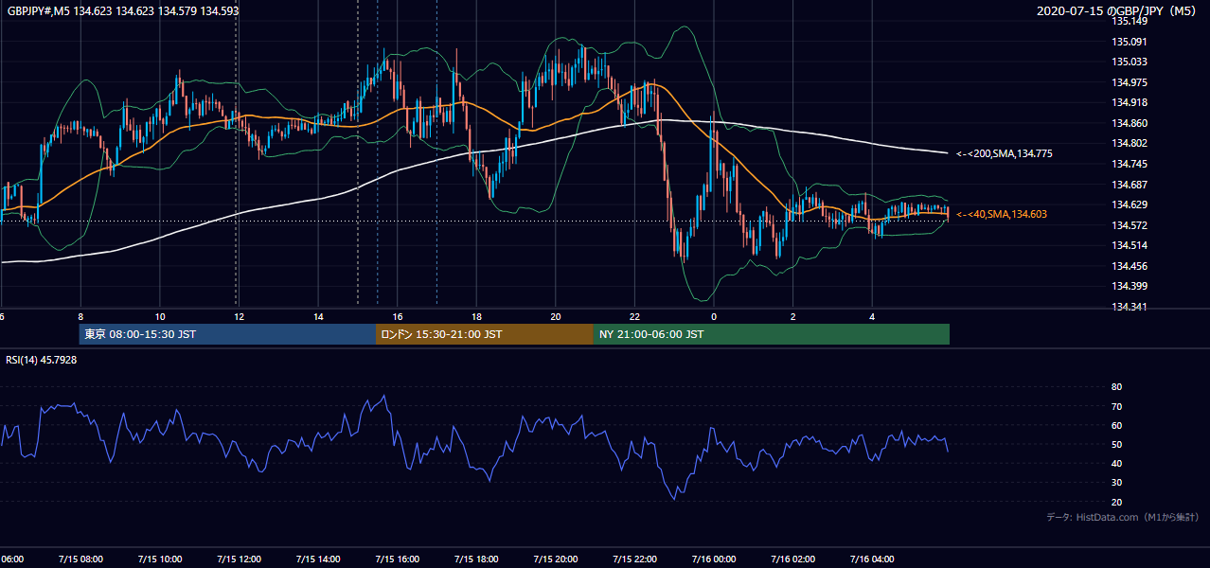The width and height of the screenshot is (1210, 568).
Task: Click hour 16 tick under price chart
Action: tap(398, 317)
